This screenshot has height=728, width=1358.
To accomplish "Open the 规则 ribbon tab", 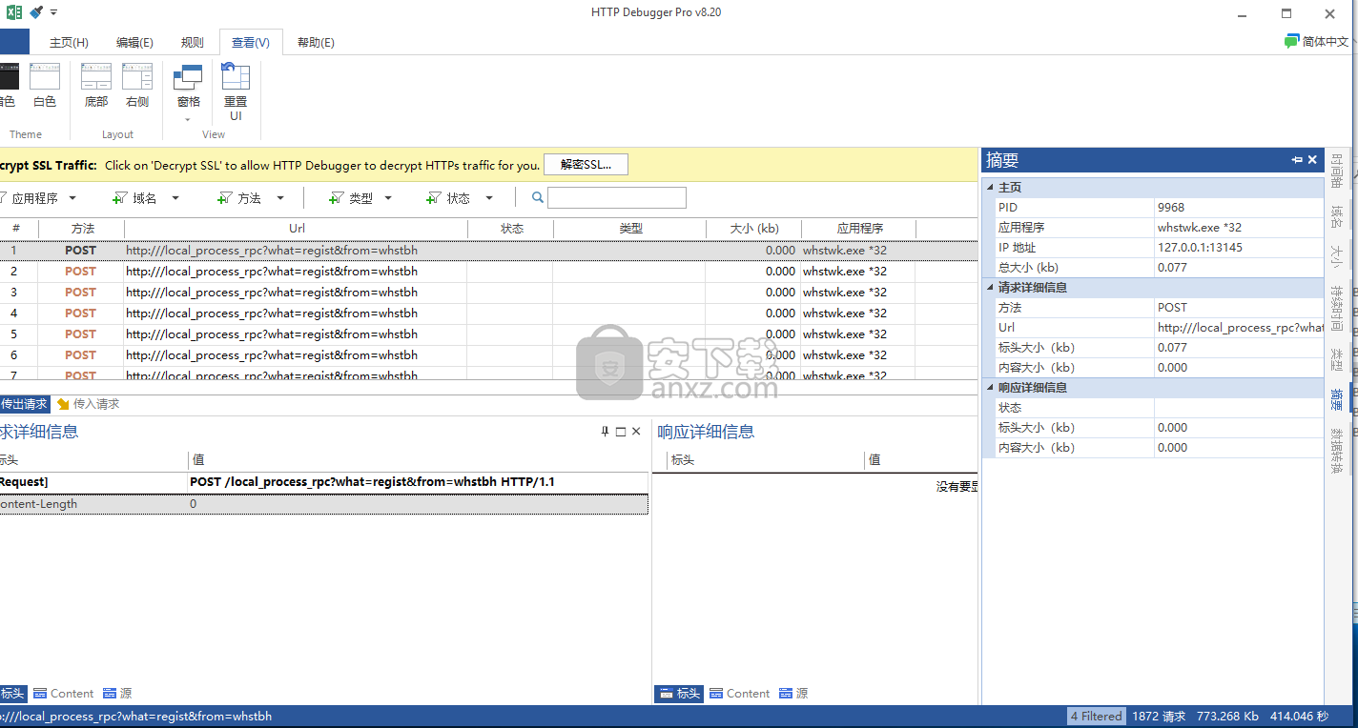I will 192,42.
